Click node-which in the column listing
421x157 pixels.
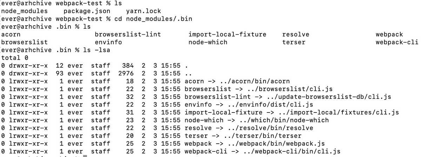[x=208, y=42]
